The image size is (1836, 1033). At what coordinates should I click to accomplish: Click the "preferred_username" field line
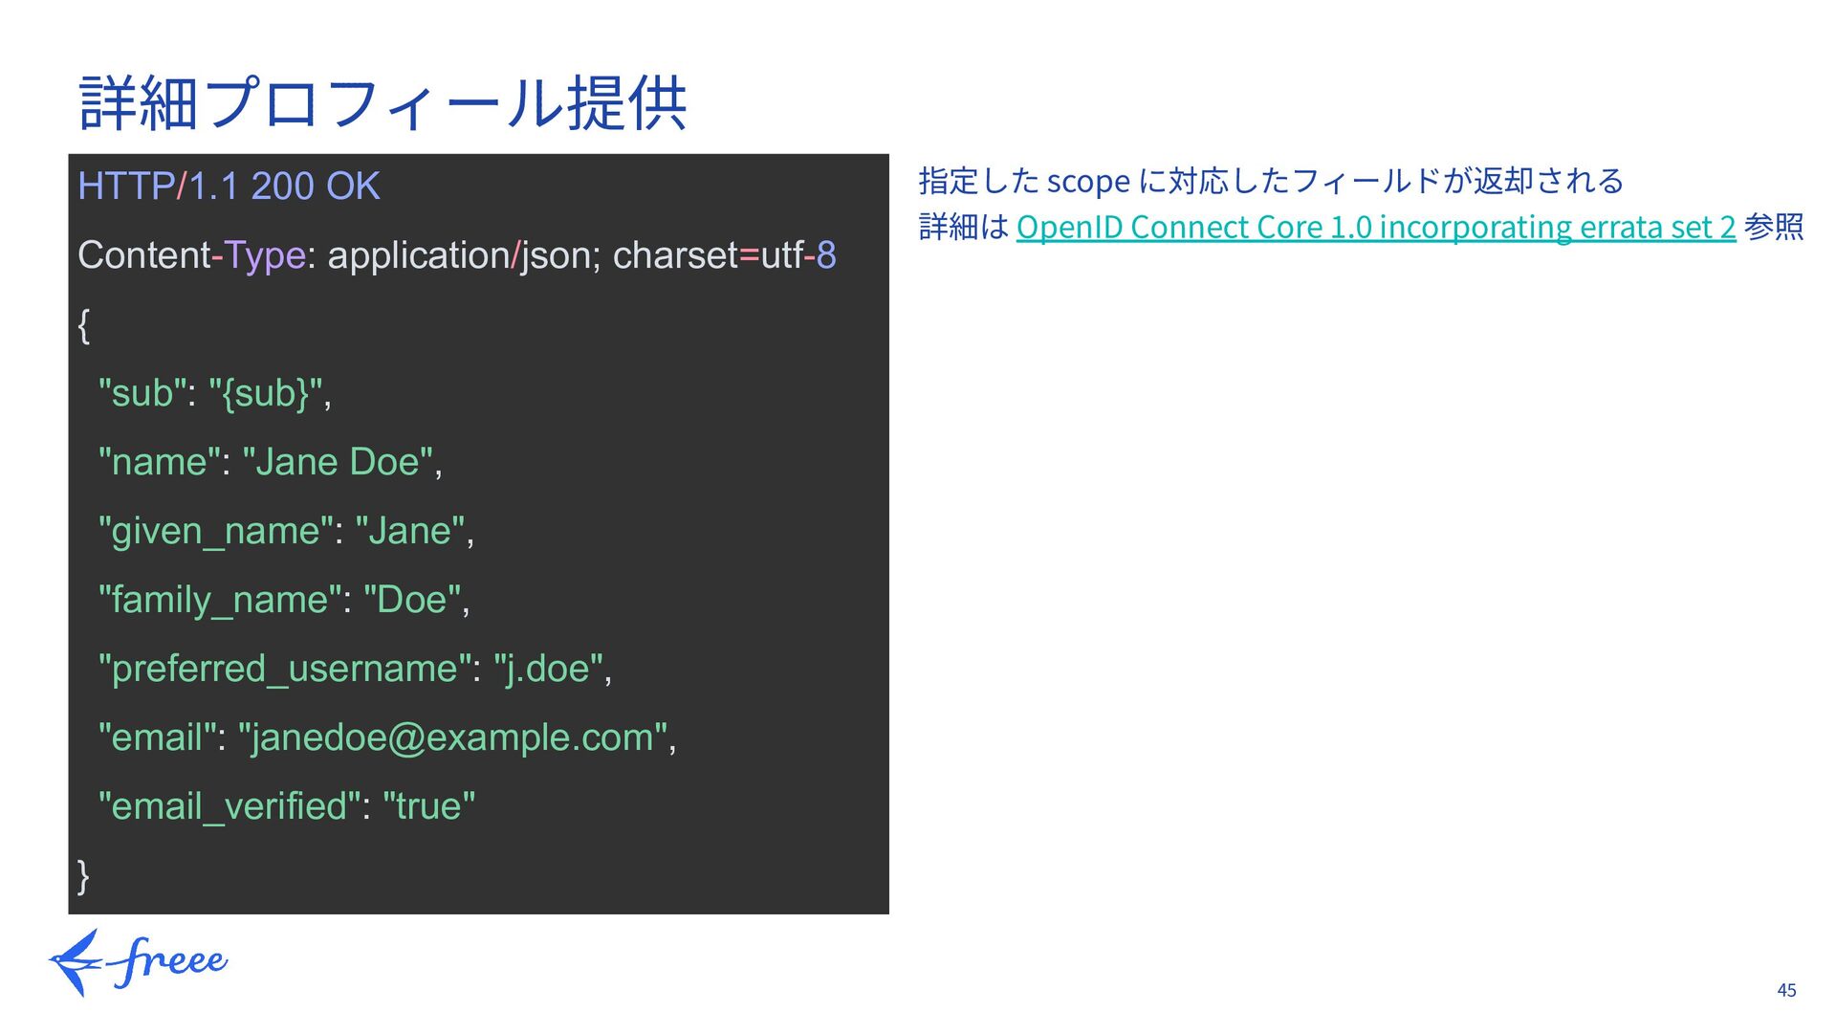coord(355,669)
